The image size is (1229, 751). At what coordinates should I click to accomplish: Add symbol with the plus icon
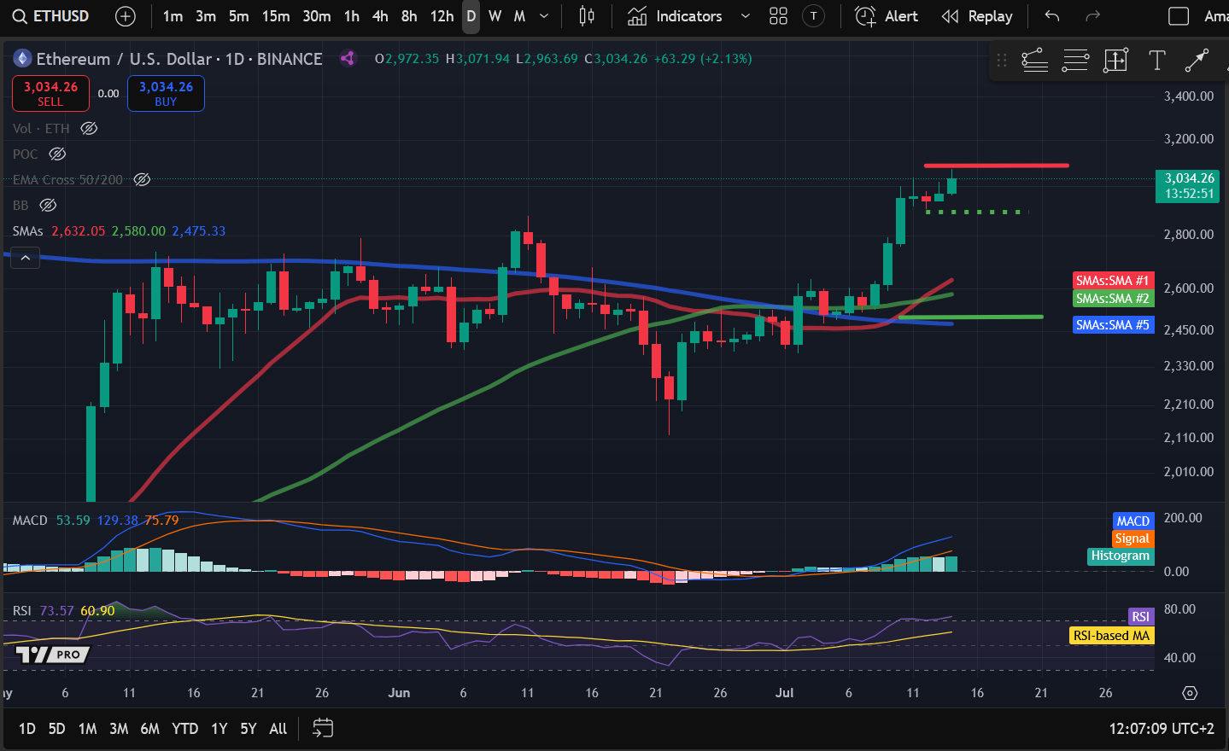[126, 16]
